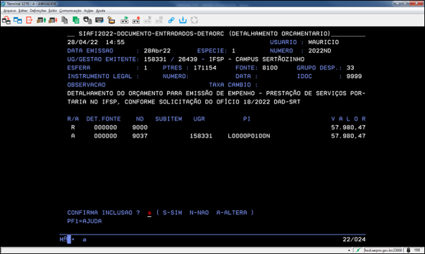The height and width of the screenshot is (254, 425).
Task: Click the ND value 9000 in row R
Action: (140, 127)
